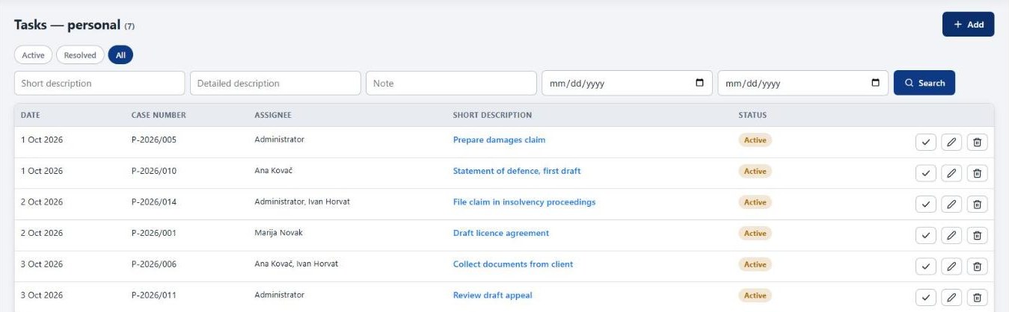Select case number P-2026/001
This screenshot has width=1009, height=312.
pyautogui.click(x=154, y=233)
